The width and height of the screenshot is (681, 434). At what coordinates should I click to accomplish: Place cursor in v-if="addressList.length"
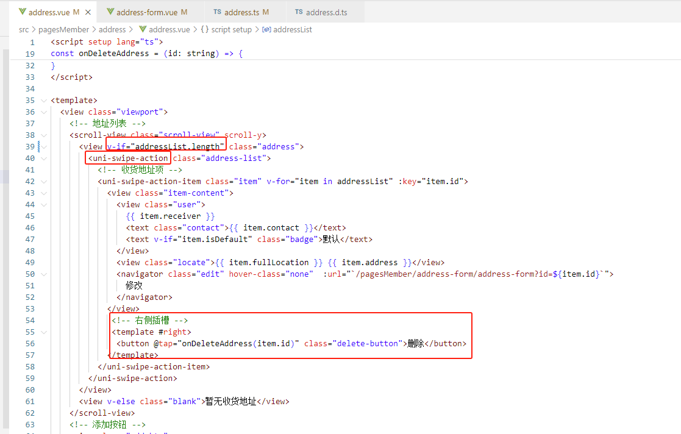166,146
